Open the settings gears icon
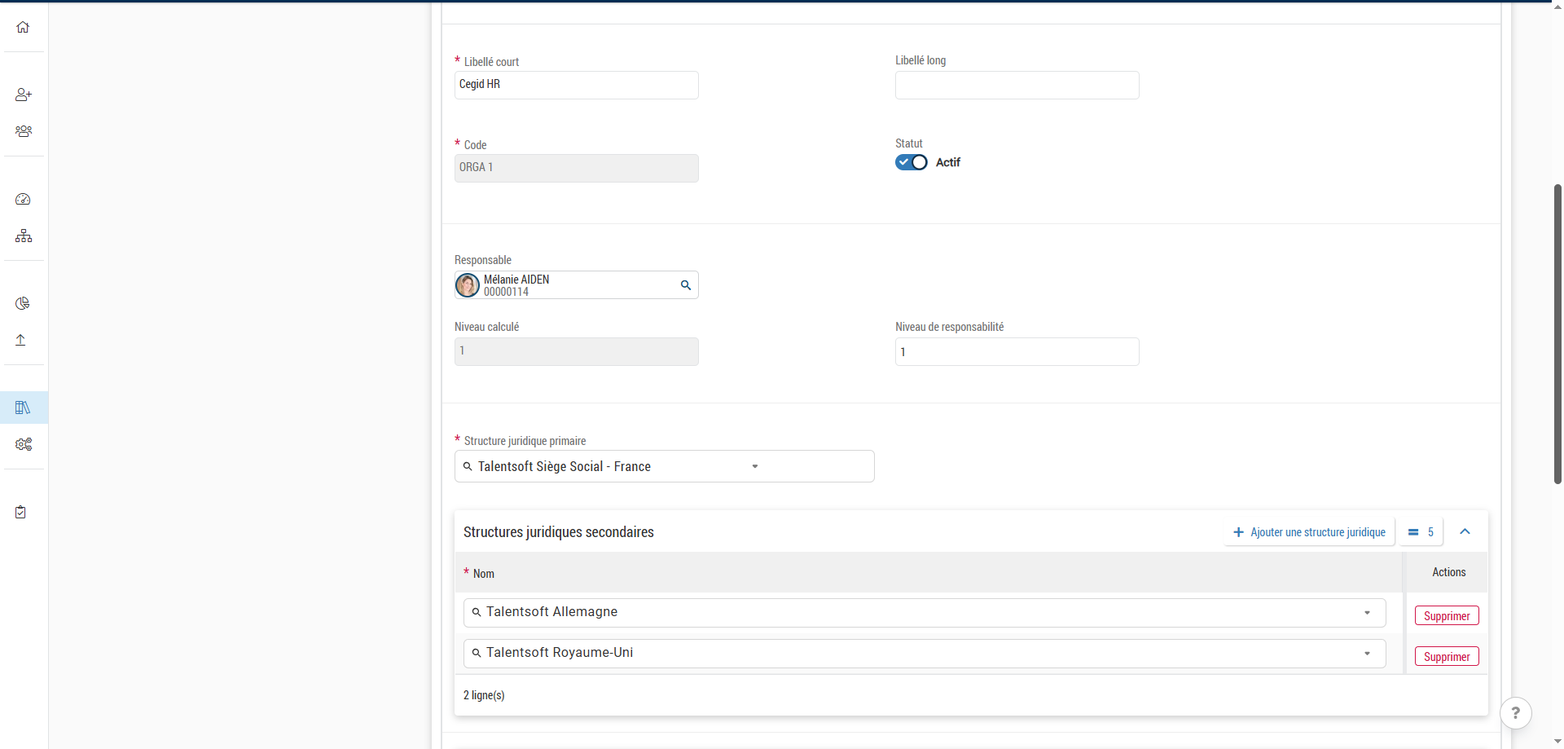The width and height of the screenshot is (1564, 749). 23,444
